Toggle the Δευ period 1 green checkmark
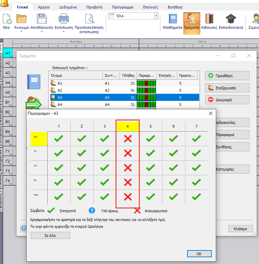Screen dimensions: 259x264 coord(59,138)
